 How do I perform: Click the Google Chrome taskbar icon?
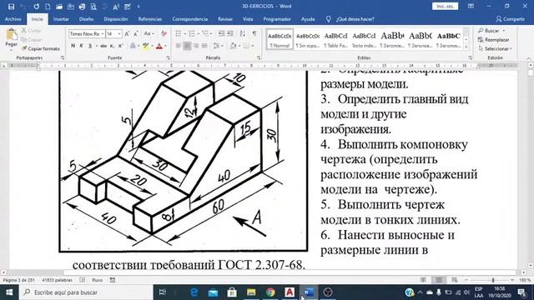tap(270, 292)
